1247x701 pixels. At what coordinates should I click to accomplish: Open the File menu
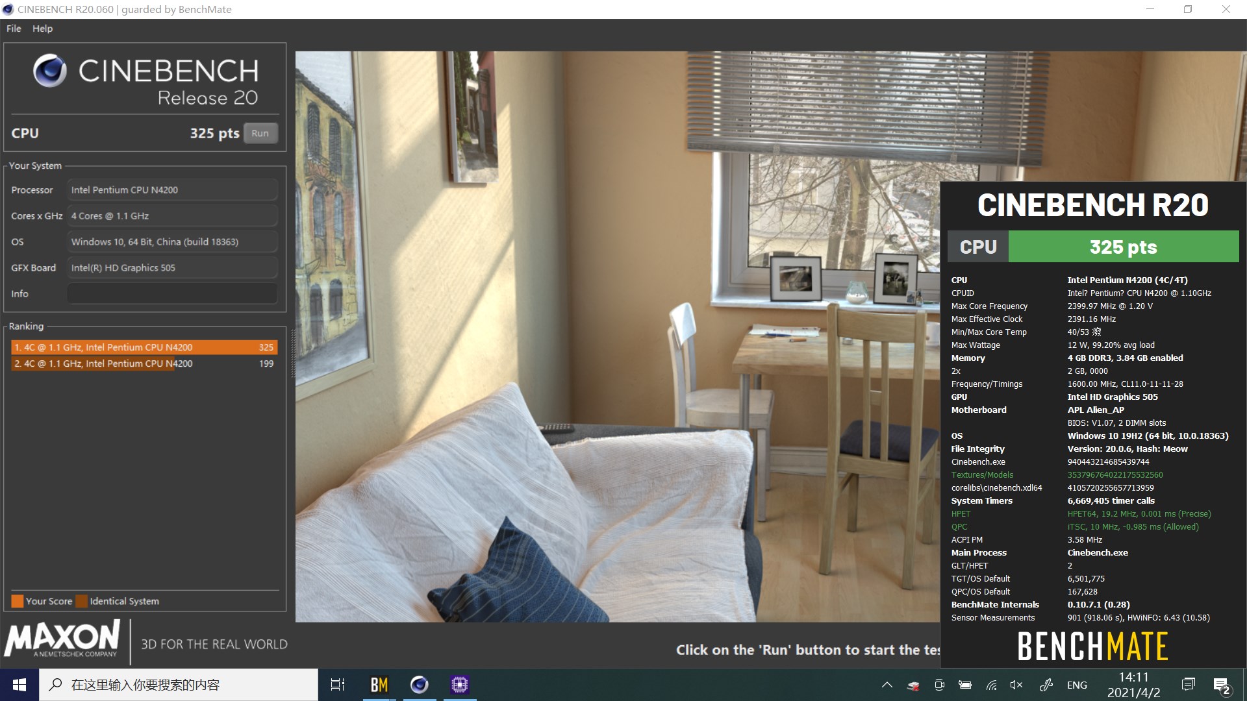(14, 29)
